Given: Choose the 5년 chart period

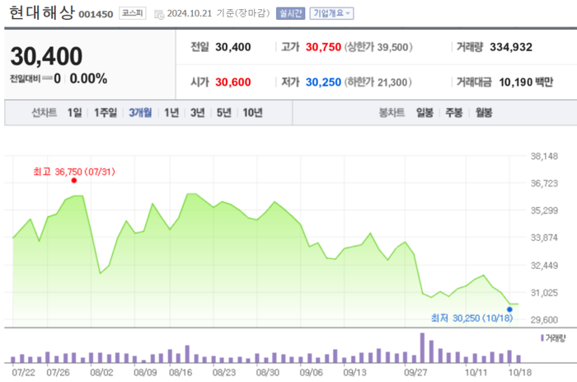Looking at the screenshot, I should [x=223, y=113].
